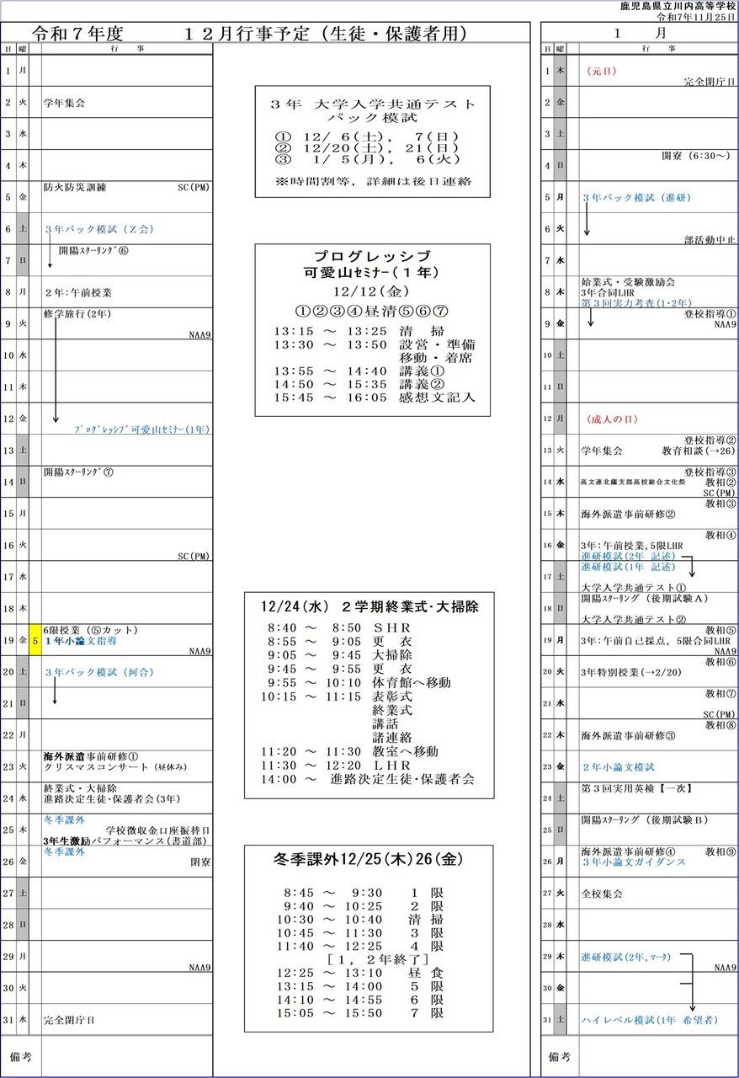Click blue text 3年パック模試（進研）

[635, 198]
